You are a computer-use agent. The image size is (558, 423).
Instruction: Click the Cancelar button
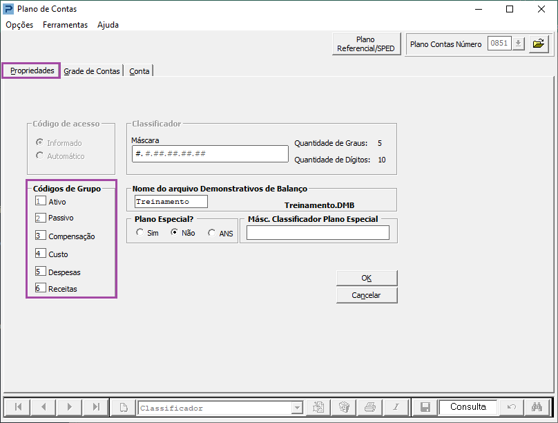[367, 295]
